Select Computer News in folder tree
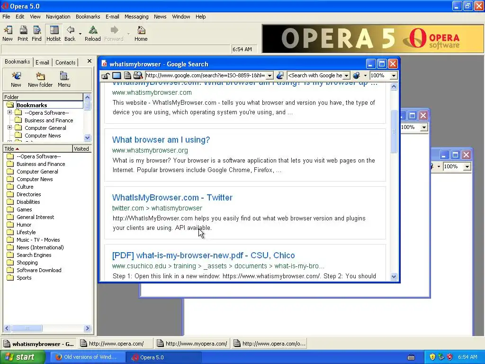The height and width of the screenshot is (364, 485). coord(43,136)
